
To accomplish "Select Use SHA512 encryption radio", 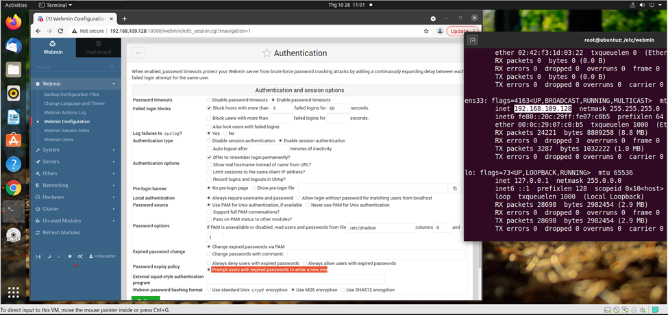I will tap(343, 290).
